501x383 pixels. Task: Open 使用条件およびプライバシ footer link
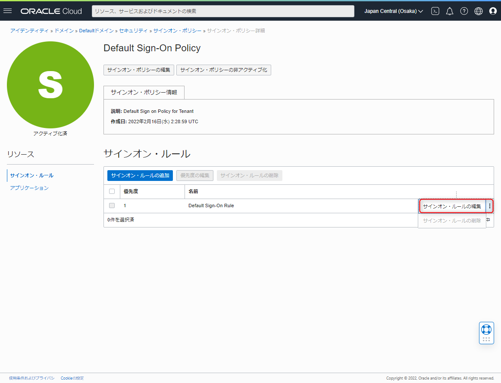coord(31,378)
